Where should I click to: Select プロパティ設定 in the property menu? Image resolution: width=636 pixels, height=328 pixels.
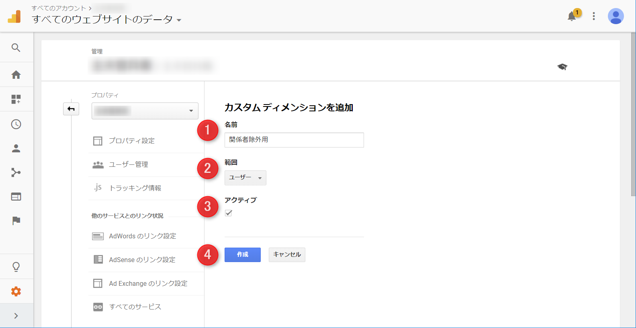click(x=132, y=141)
